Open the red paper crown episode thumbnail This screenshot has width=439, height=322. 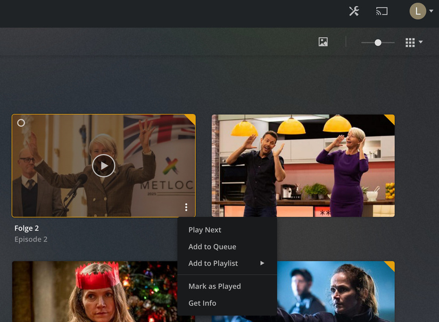pyautogui.click(x=95, y=292)
